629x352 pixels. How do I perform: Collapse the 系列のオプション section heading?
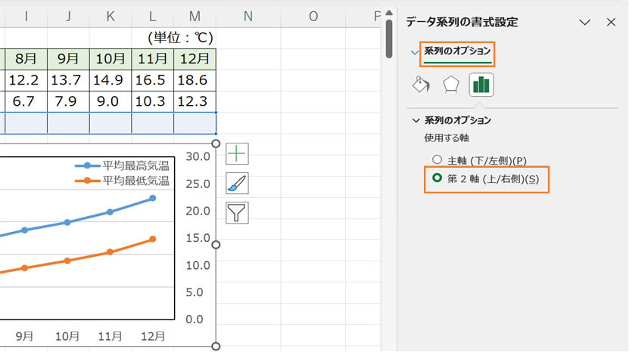tap(452, 120)
